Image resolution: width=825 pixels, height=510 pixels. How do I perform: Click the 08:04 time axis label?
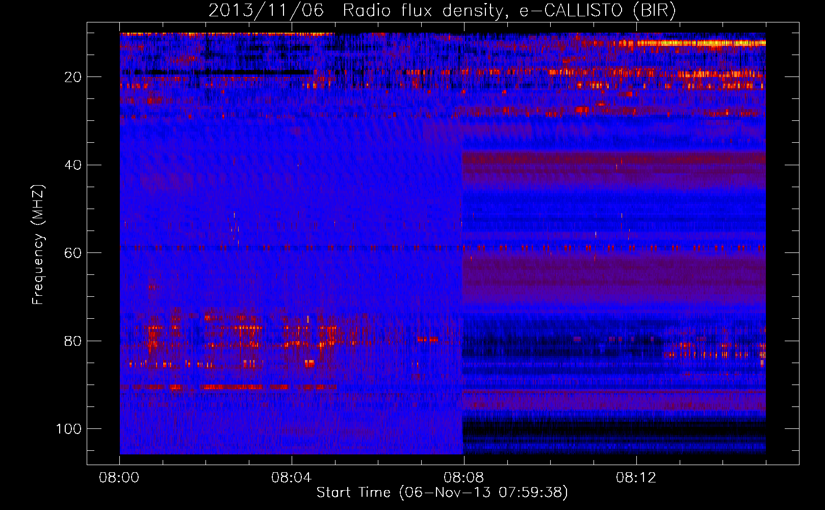[x=292, y=478]
